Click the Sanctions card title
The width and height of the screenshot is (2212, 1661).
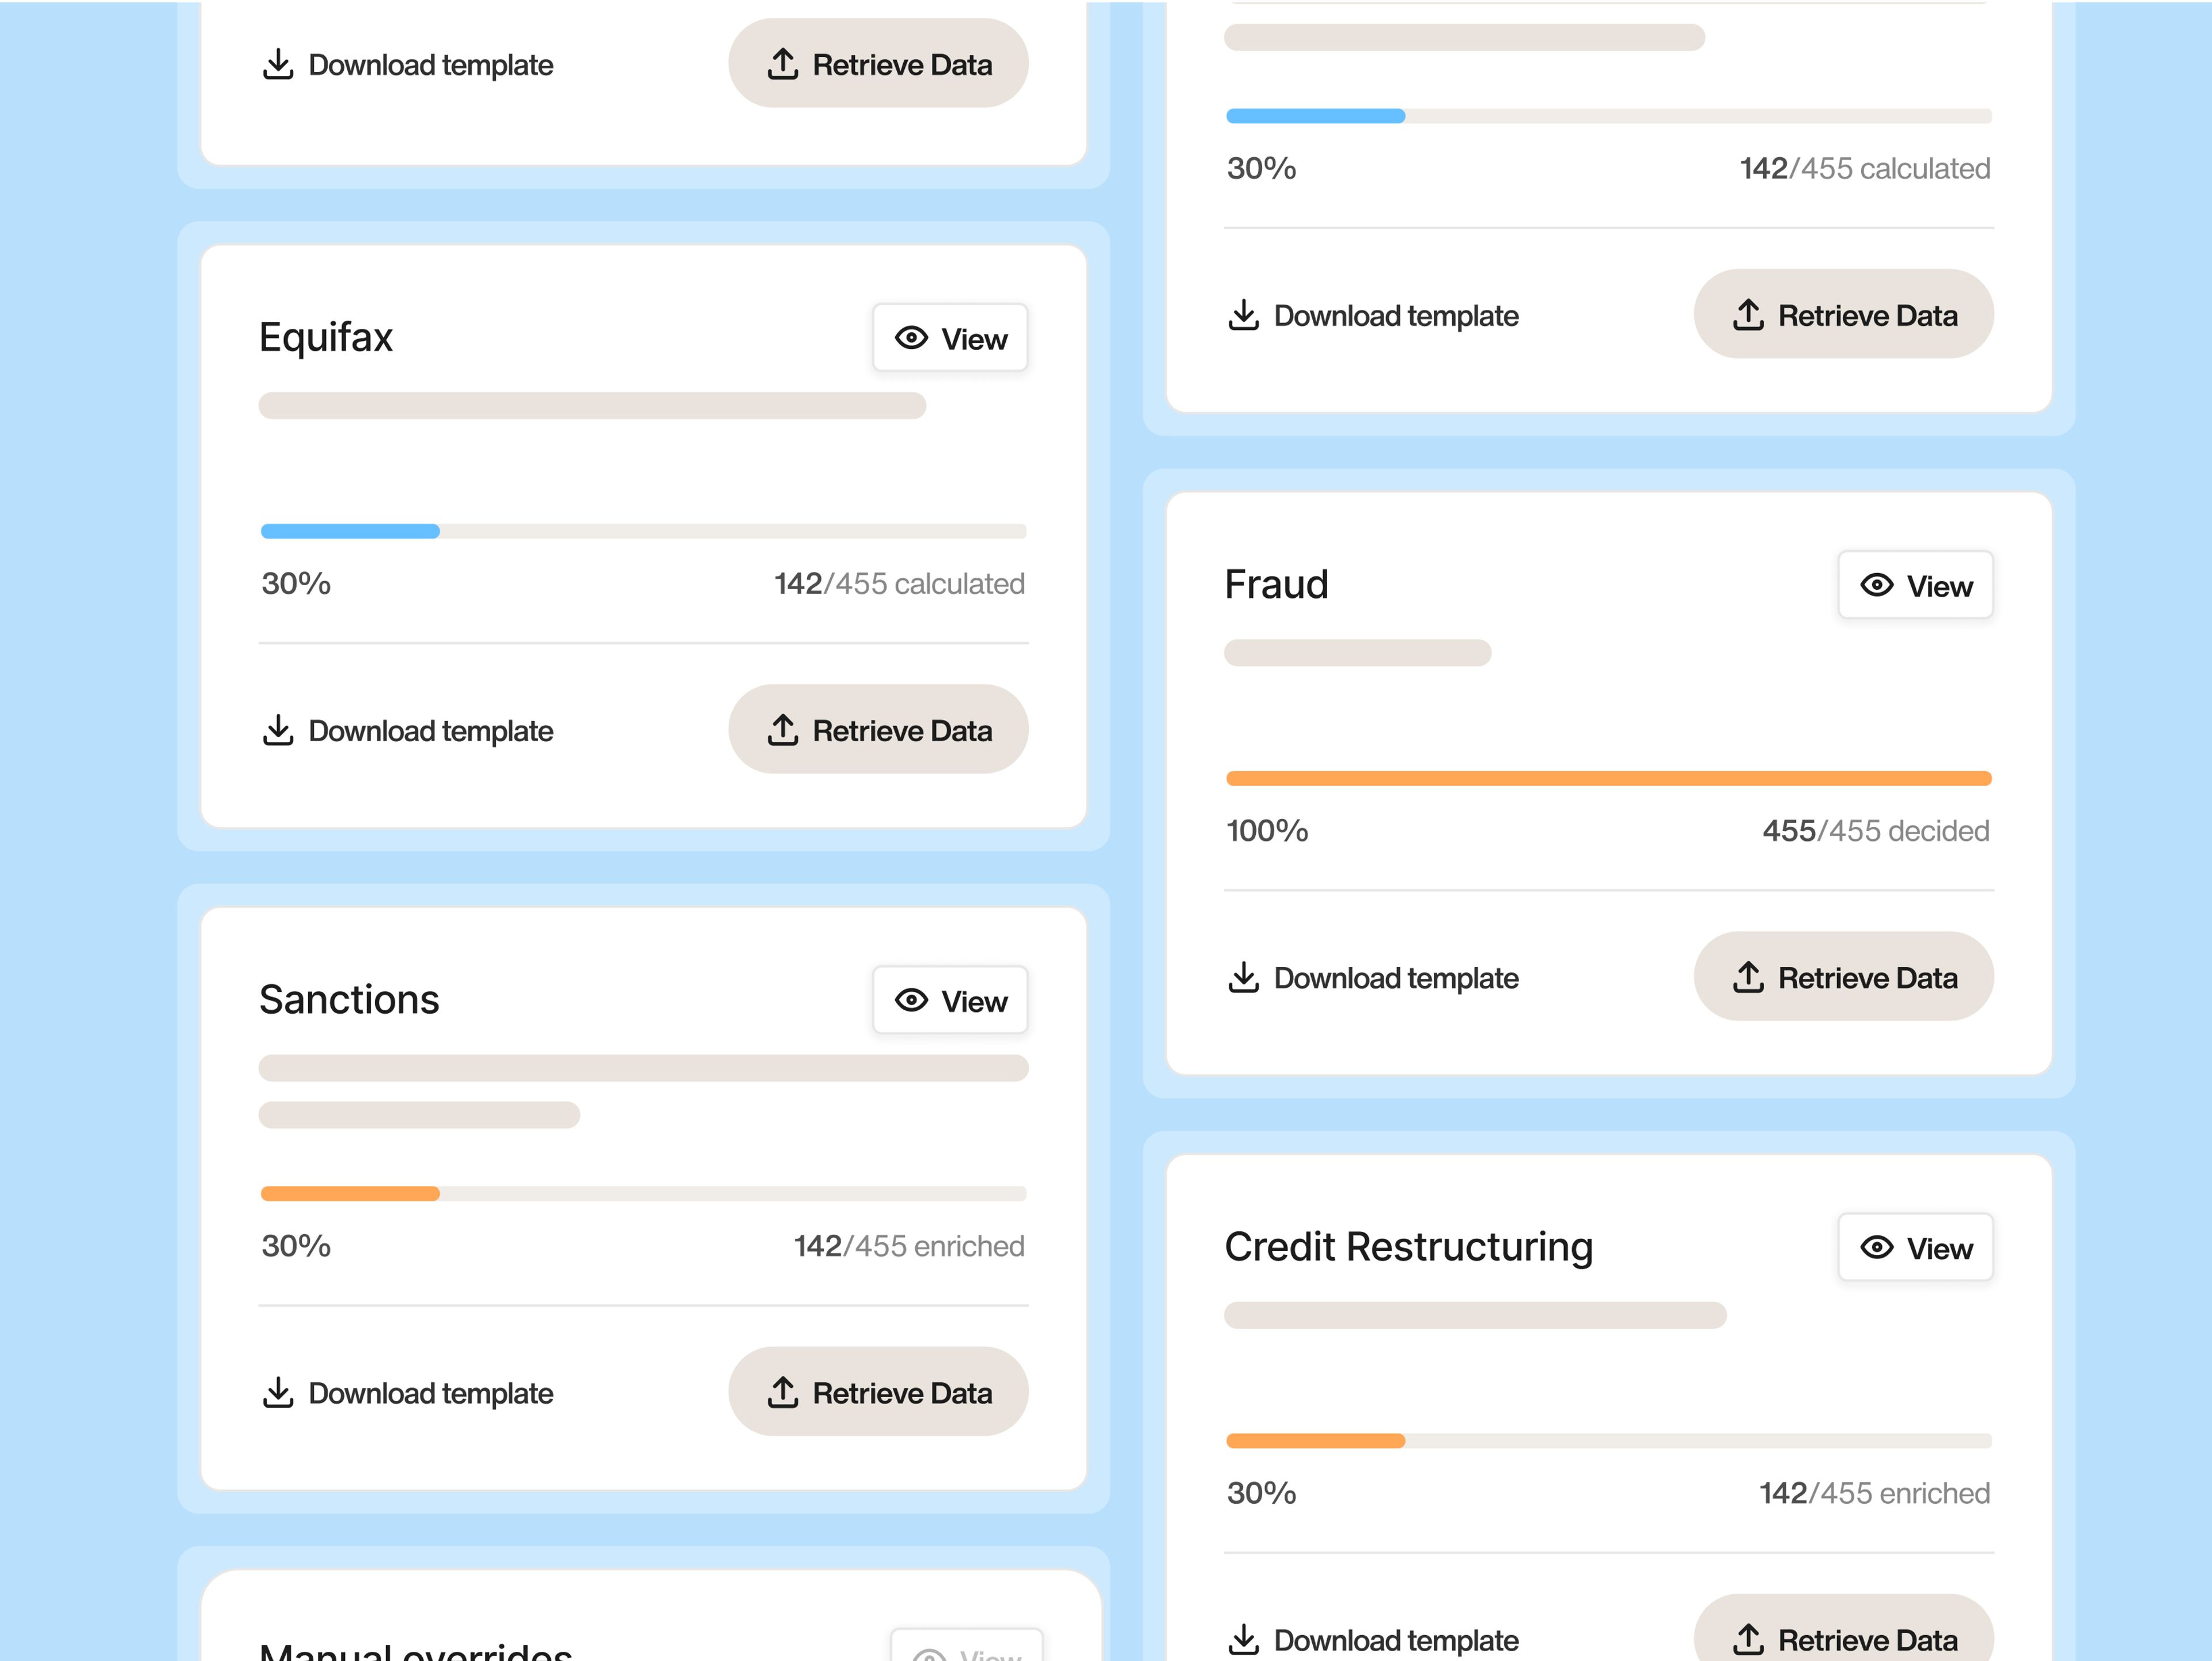[349, 1000]
